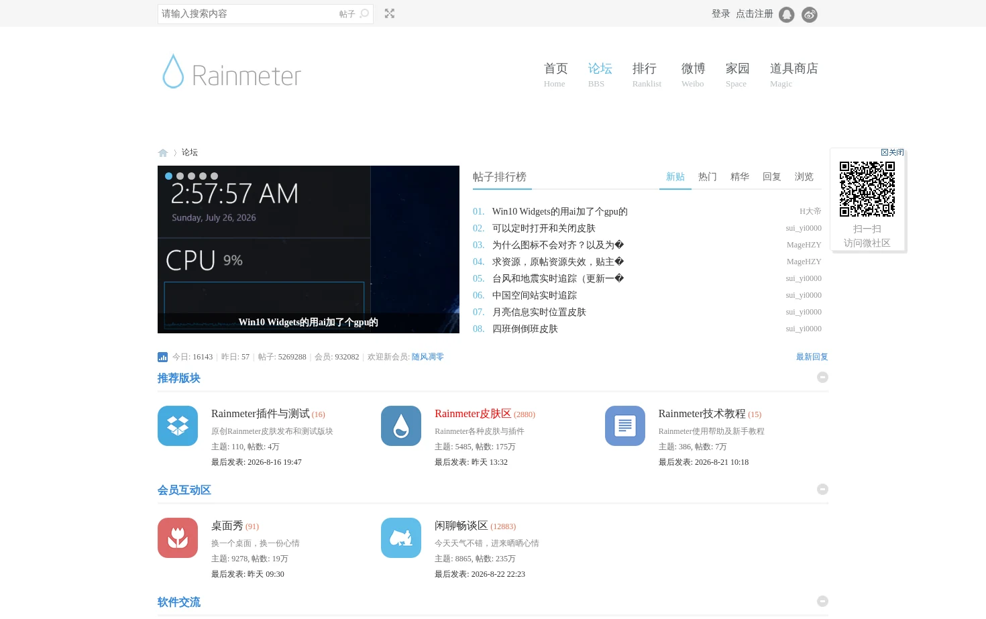Collapse the 会员互动区 section
Screen dimensions: 986x619
click(x=822, y=490)
